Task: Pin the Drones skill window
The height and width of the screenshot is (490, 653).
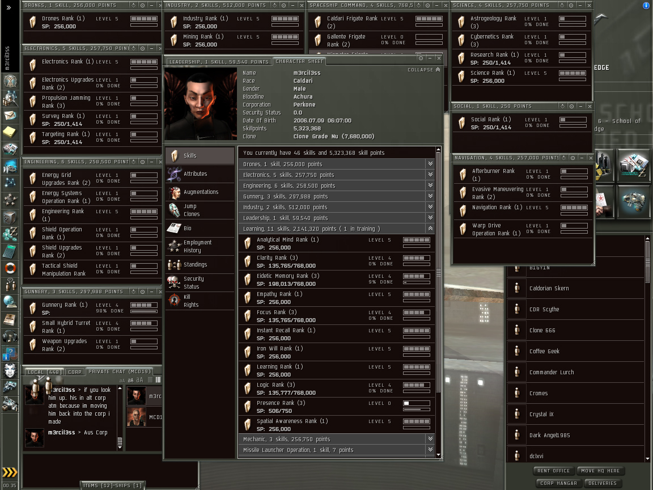Action: pyautogui.click(x=142, y=6)
